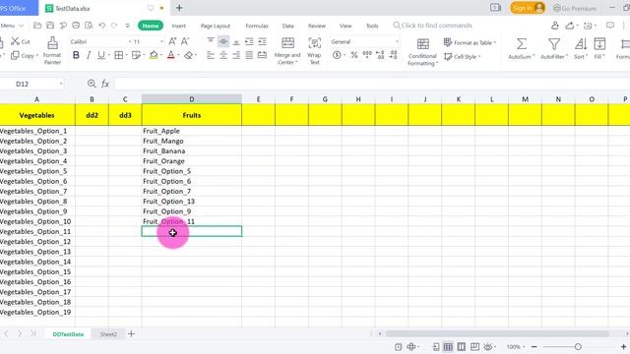The width and height of the screenshot is (630, 354).
Task: Click the AutoFilter funnel icon
Action: [554, 44]
